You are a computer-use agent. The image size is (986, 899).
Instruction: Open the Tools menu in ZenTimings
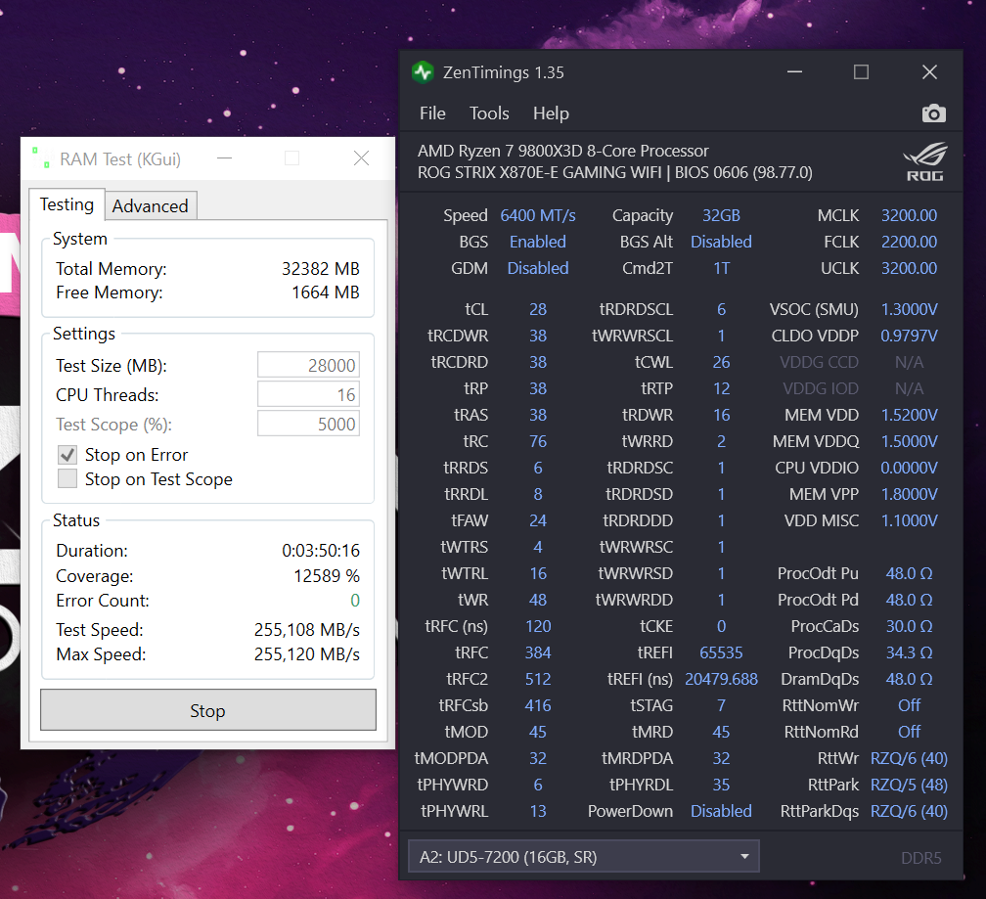tap(489, 113)
